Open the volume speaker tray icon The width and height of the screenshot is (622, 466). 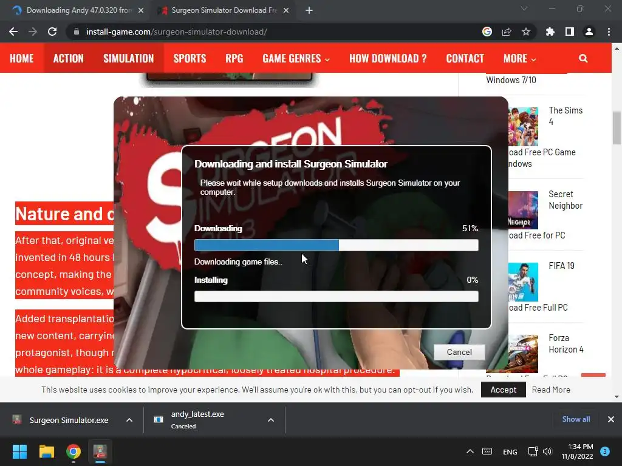tap(547, 451)
